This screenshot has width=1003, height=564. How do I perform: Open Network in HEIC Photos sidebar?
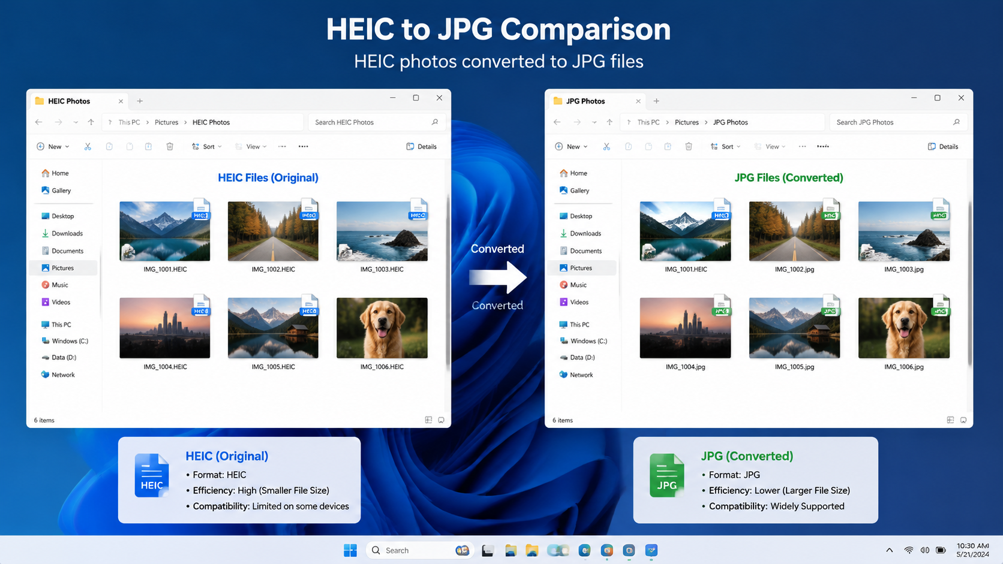coord(58,375)
